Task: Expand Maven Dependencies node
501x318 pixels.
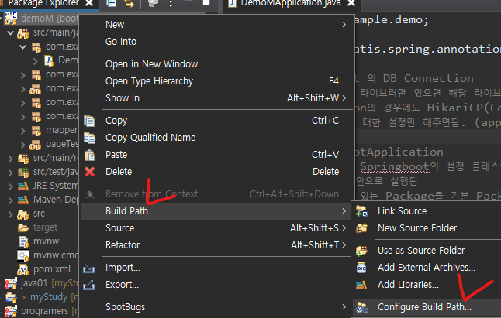Action: (x=10, y=200)
